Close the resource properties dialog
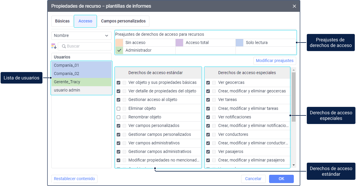356x186 pixels. [294, 6]
